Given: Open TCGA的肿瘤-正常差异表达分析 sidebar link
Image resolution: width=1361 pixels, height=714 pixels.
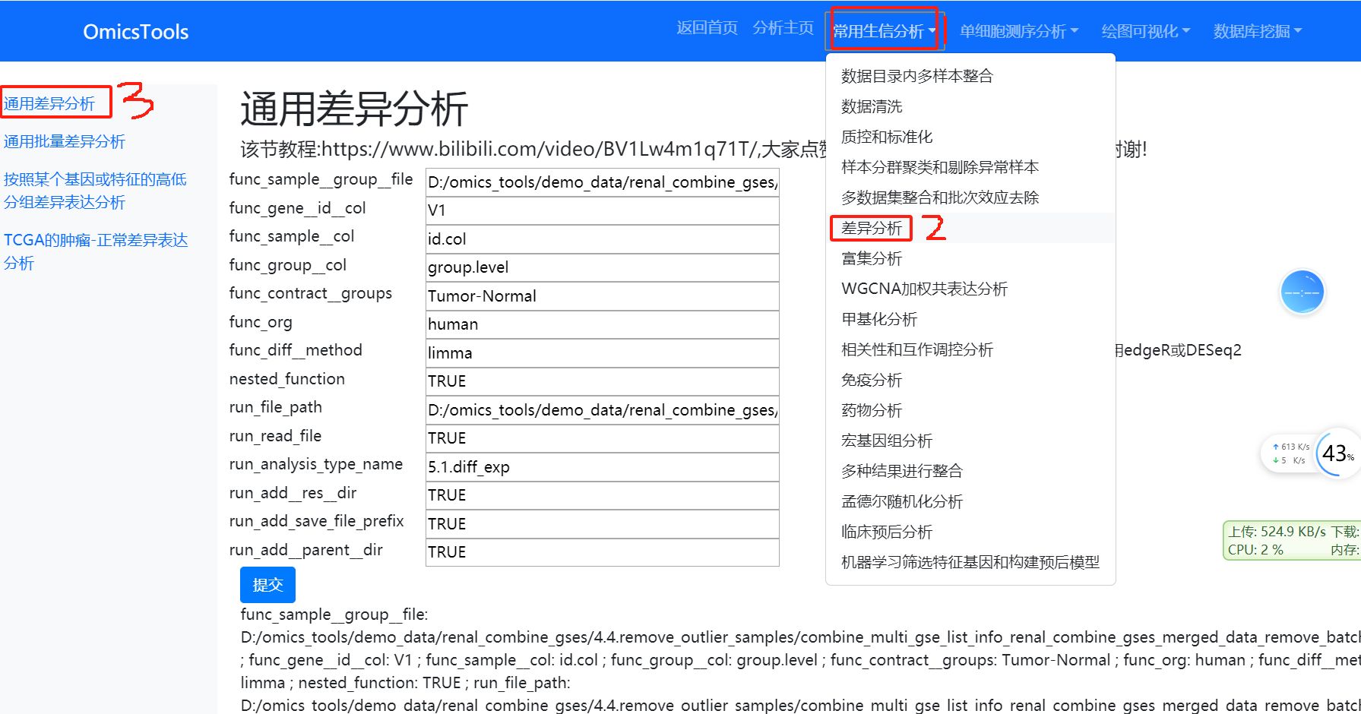Looking at the screenshot, I should 96,251.
